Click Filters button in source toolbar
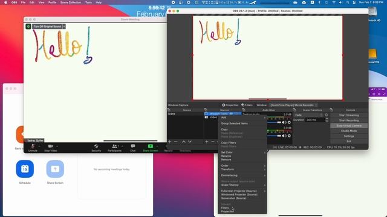Image resolution: width=387 pixels, height=217 pixels. [247, 105]
